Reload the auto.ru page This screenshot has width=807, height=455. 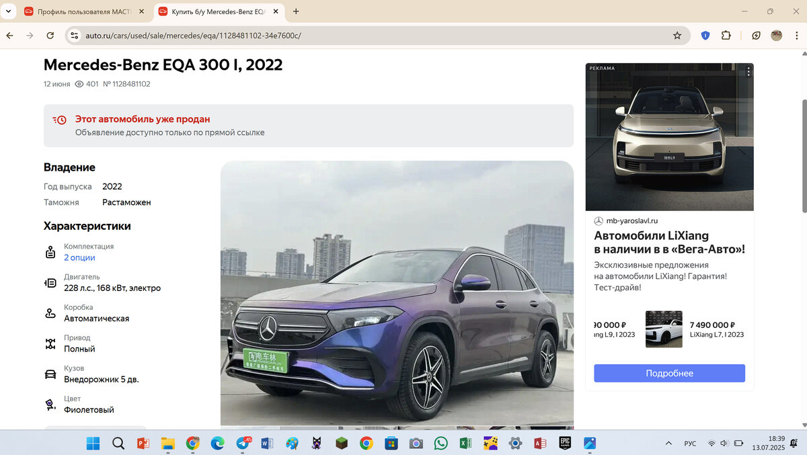pyautogui.click(x=50, y=36)
